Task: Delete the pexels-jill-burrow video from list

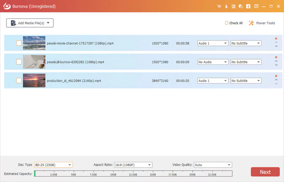Action: 276,57
